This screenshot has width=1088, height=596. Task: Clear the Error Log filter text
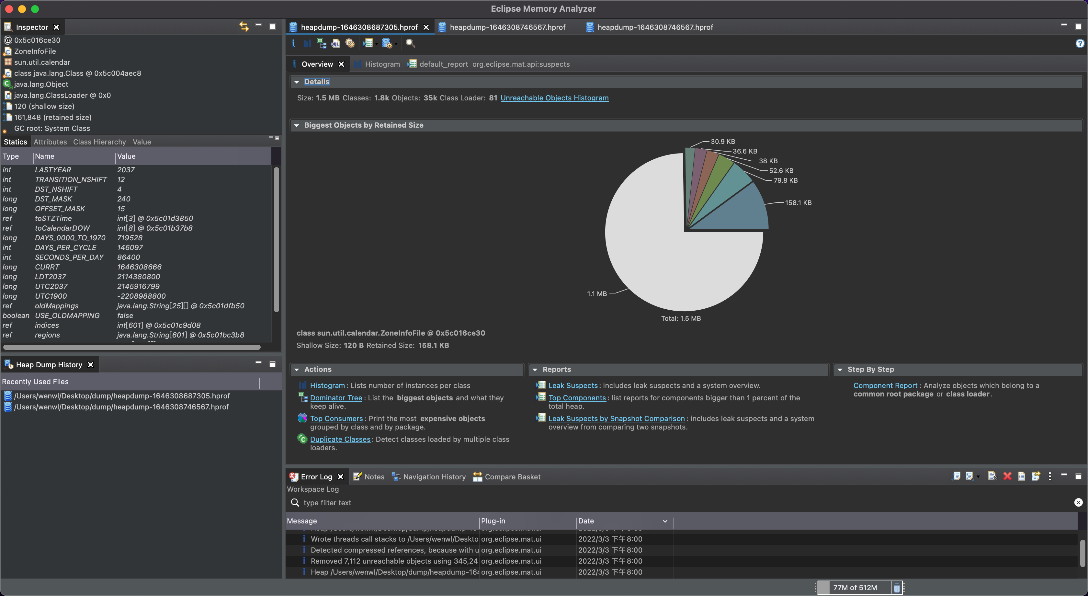[x=1078, y=502]
